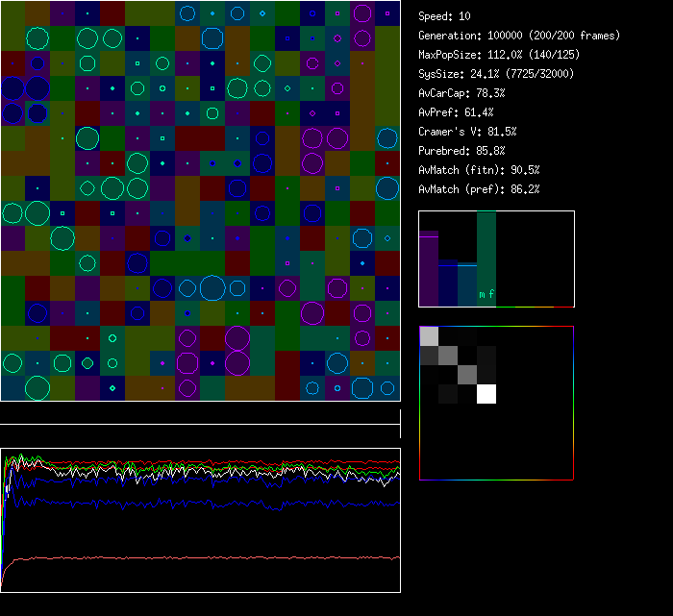Select the AvCarCap value line
This screenshot has width=673, height=616.
[461, 93]
